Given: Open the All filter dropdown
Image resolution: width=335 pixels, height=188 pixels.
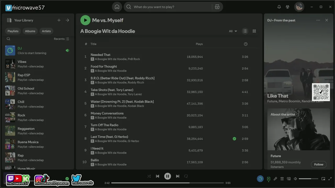Looking at the screenshot, I should pyautogui.click(x=233, y=31).
